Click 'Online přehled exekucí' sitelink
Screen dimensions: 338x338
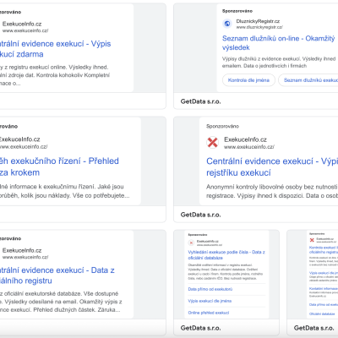click(209, 313)
